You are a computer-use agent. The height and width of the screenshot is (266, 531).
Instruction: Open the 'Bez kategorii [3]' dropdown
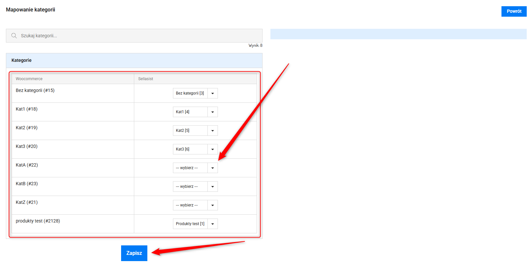(195, 93)
